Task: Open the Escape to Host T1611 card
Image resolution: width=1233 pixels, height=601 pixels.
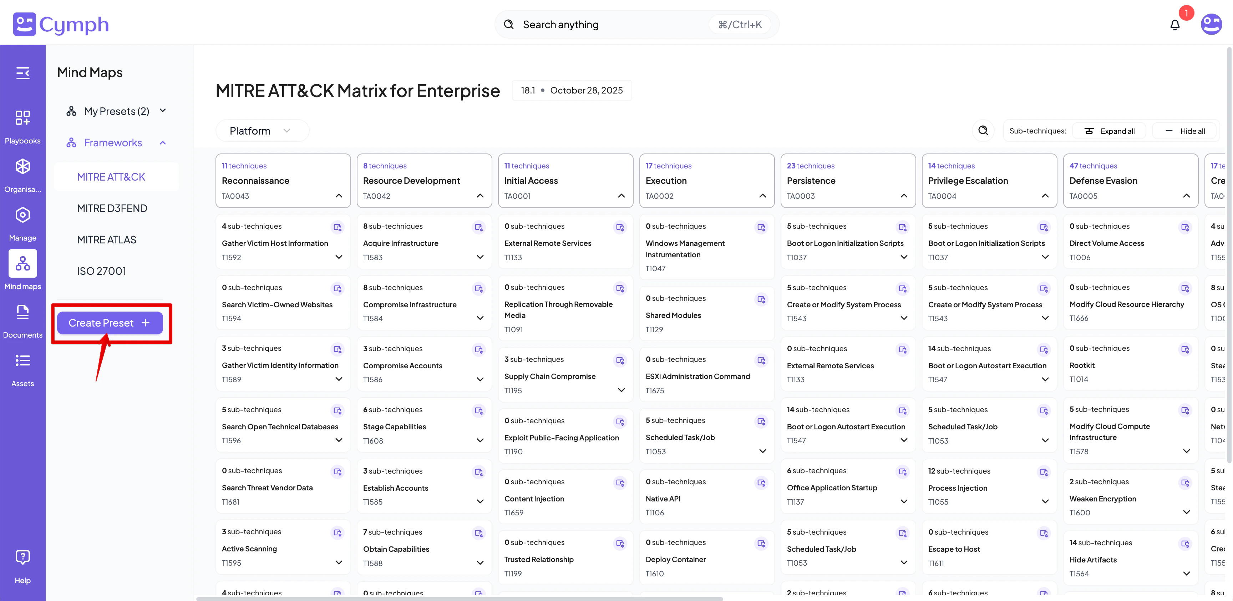Action: click(989, 547)
